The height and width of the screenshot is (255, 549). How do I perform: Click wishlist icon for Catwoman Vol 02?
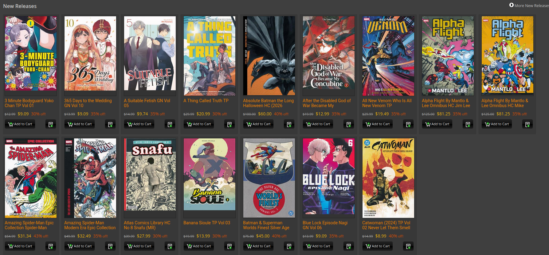(408, 246)
